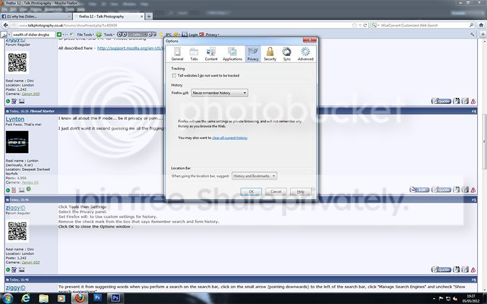Click OK in the Options dialog
Viewport: 487px width, 304px height.
point(251,192)
